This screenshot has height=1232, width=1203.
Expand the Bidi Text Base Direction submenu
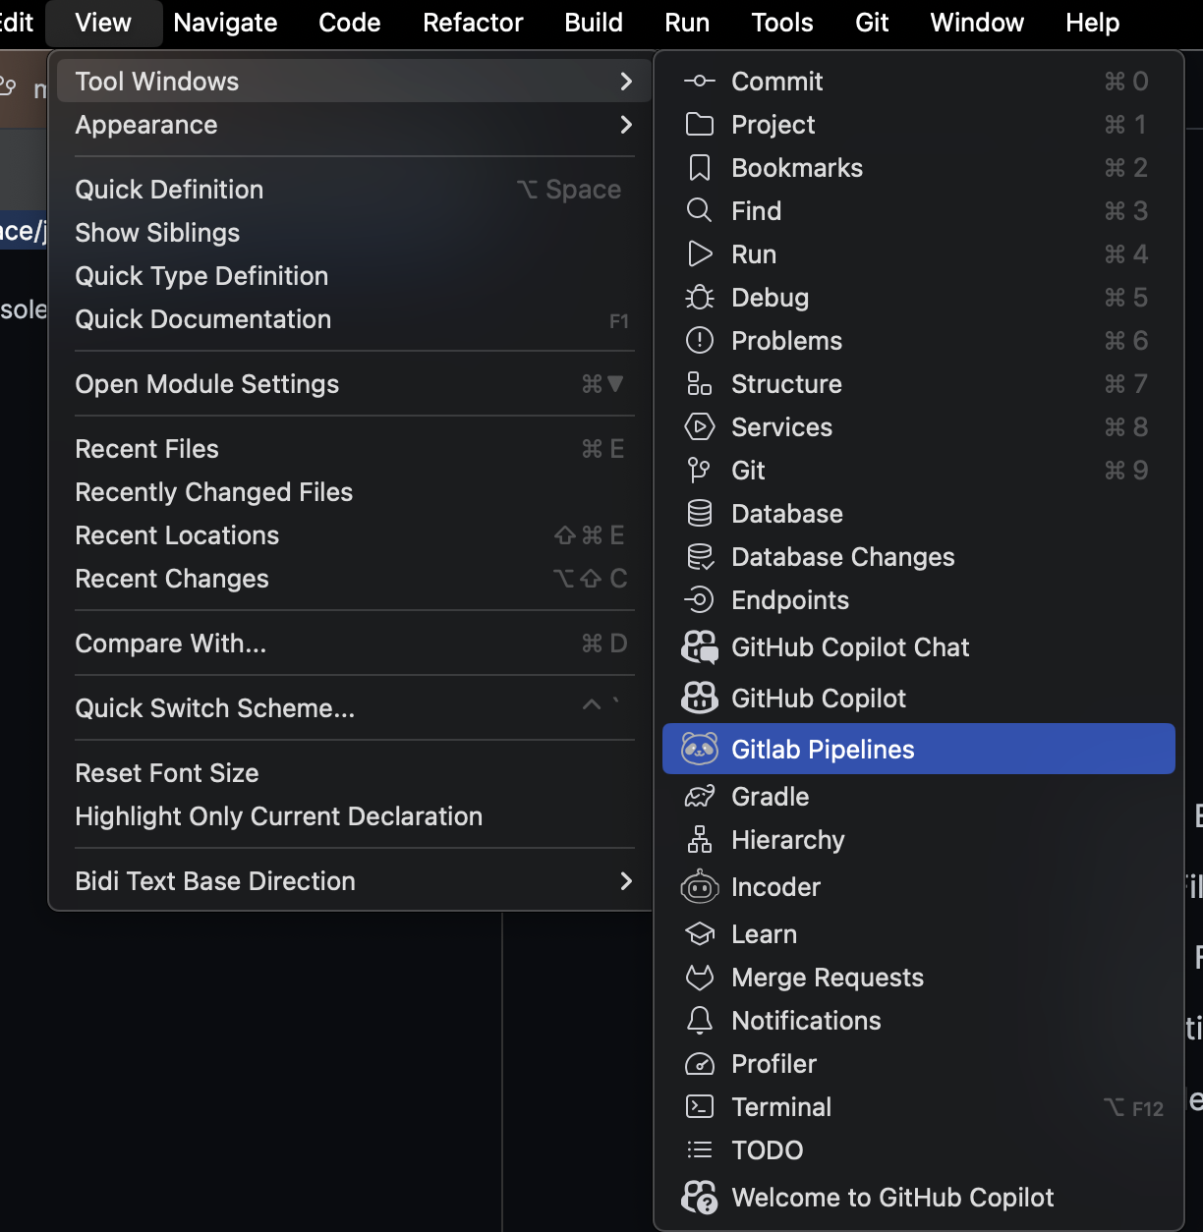(x=626, y=881)
